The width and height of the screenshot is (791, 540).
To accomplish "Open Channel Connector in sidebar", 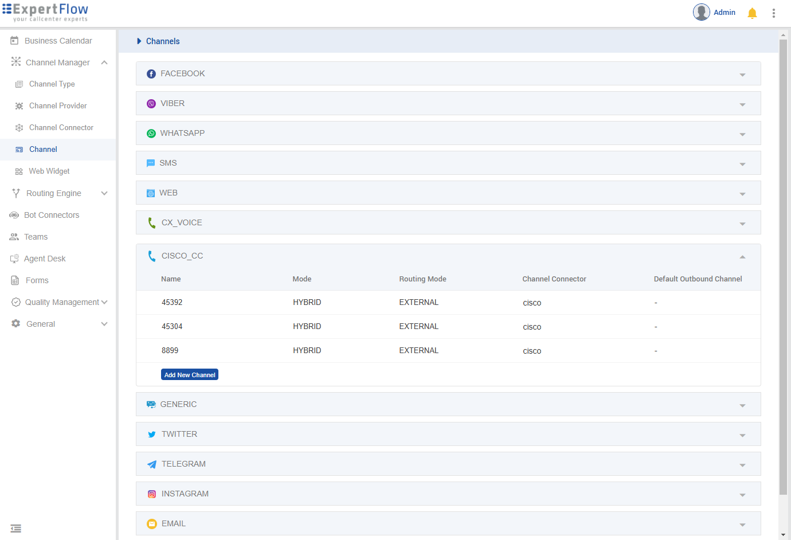I will click(x=61, y=128).
